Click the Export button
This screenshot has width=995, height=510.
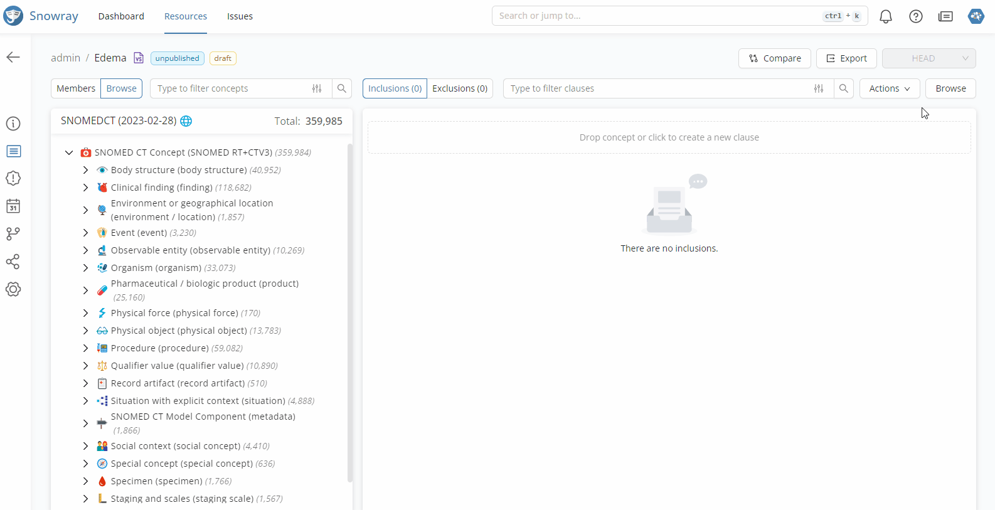point(846,58)
